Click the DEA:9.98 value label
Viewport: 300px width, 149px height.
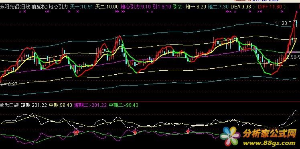[241, 7]
